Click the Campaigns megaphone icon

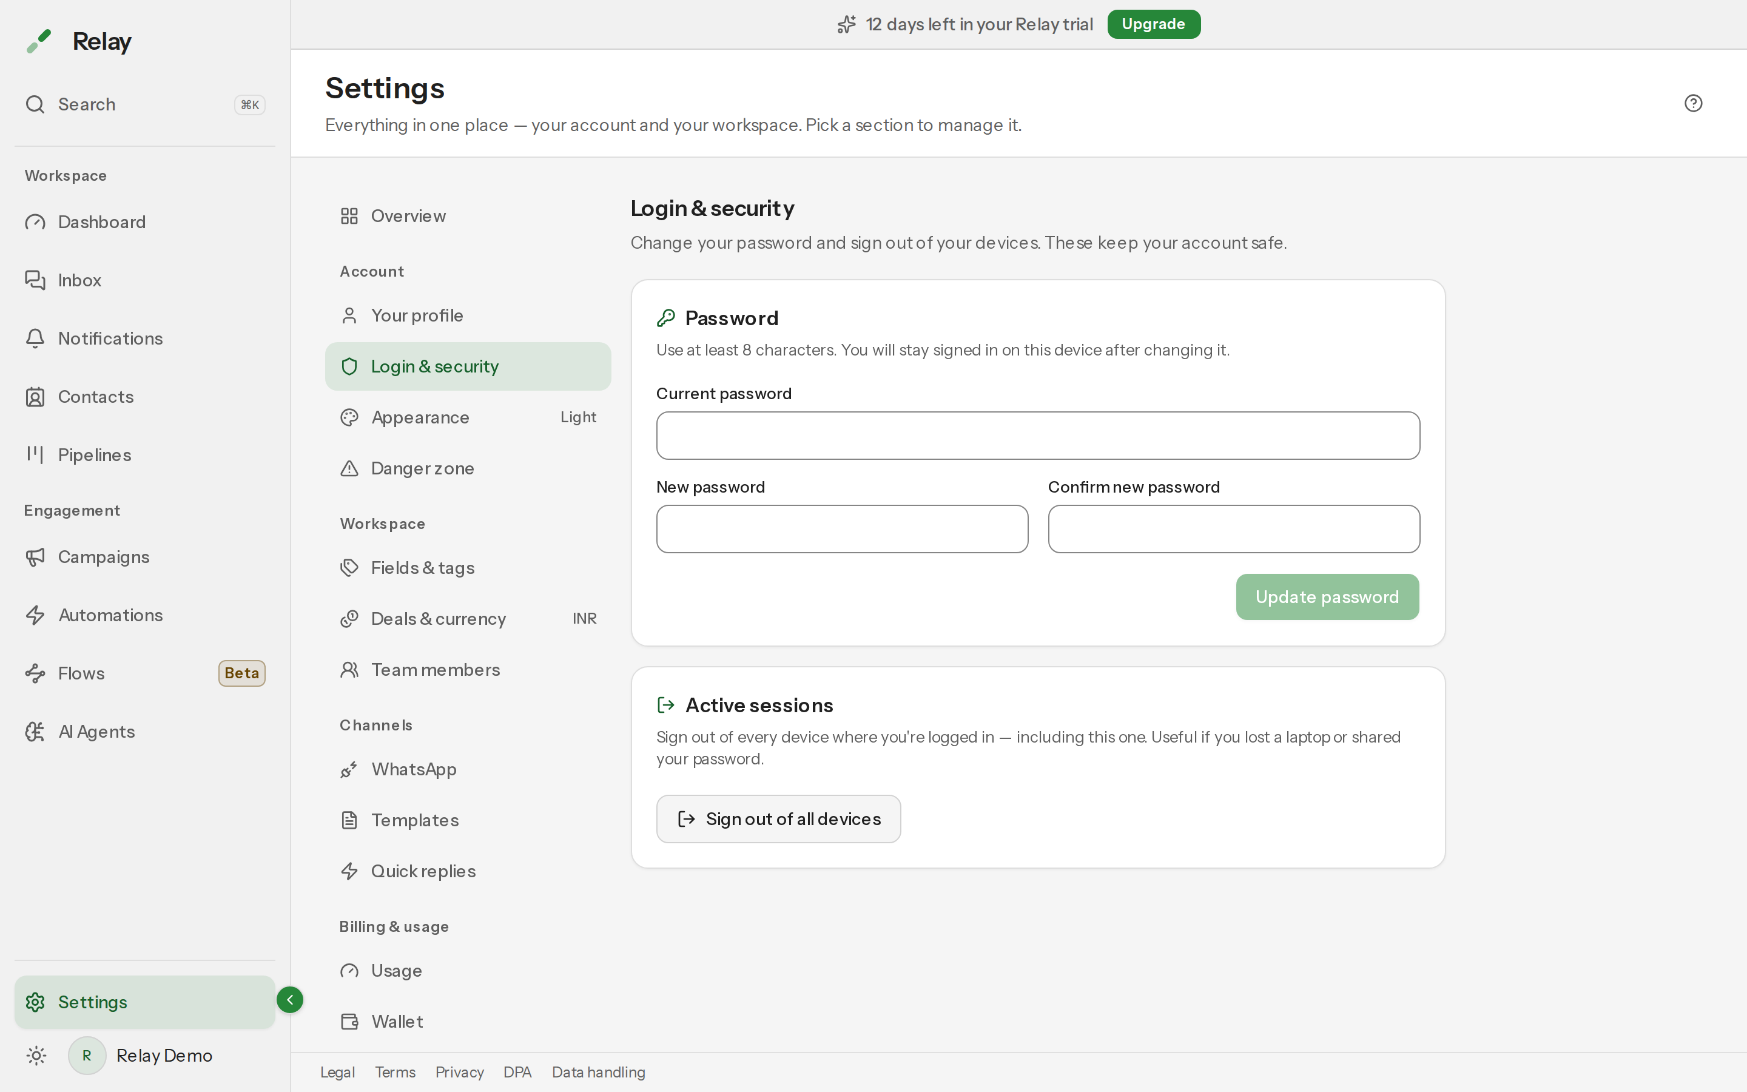point(35,557)
